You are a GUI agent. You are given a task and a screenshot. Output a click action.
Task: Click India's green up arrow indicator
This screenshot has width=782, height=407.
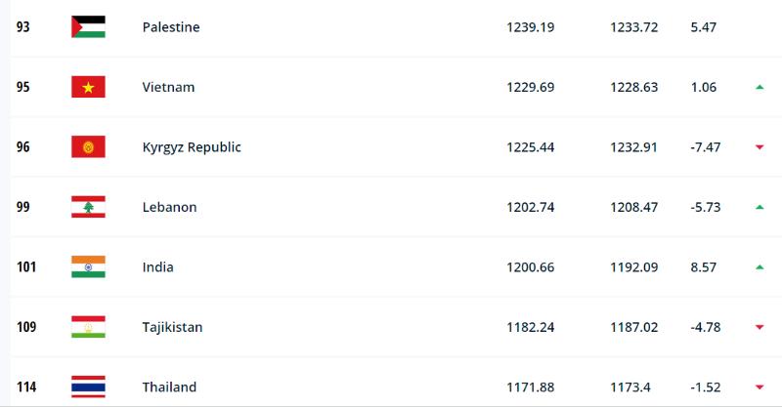pyautogui.click(x=760, y=267)
